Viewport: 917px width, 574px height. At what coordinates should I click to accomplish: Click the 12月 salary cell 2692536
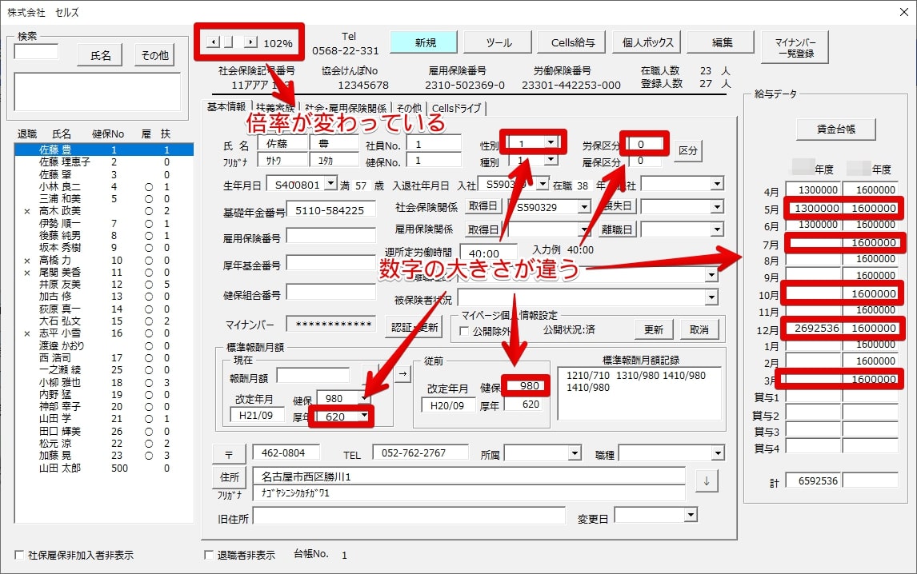point(814,329)
